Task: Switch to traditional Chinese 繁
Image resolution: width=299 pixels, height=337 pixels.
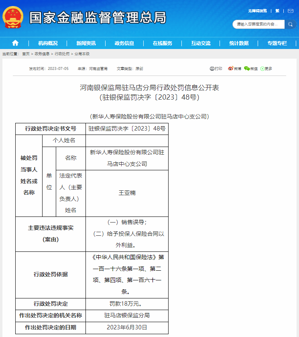Action: (277, 11)
